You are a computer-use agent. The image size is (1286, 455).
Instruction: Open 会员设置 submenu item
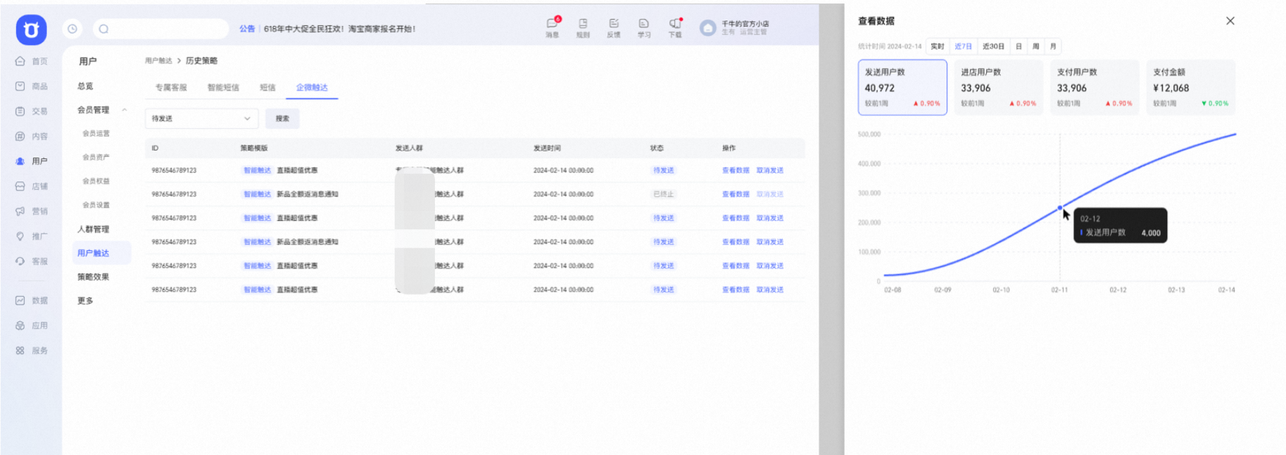[96, 205]
